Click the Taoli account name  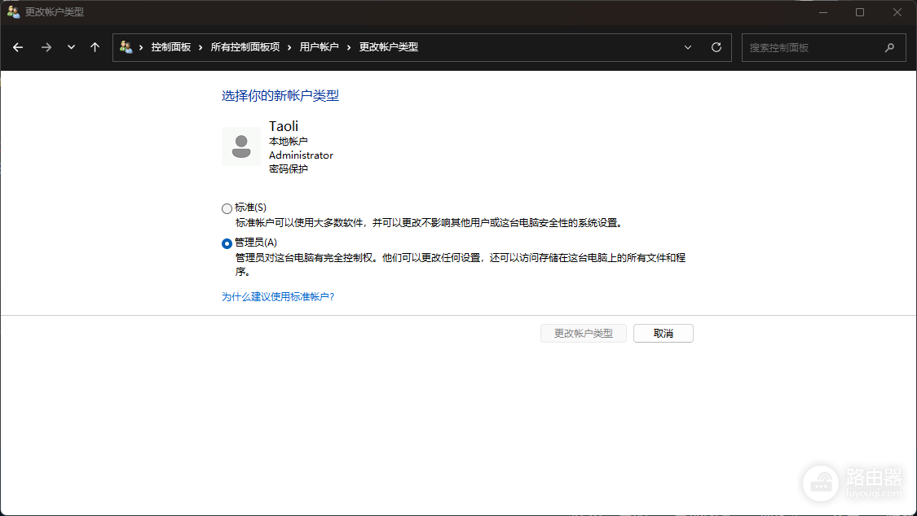(284, 126)
